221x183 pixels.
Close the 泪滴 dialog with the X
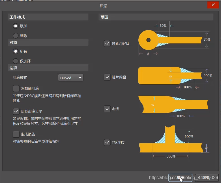(213, 5)
